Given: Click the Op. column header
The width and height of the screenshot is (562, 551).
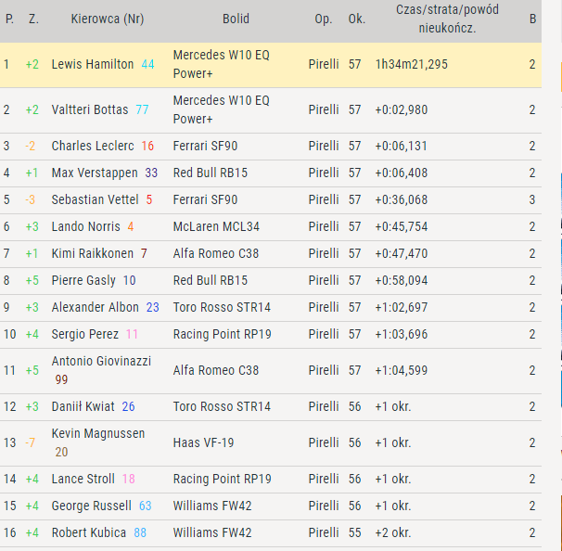Looking at the screenshot, I should click(324, 19).
